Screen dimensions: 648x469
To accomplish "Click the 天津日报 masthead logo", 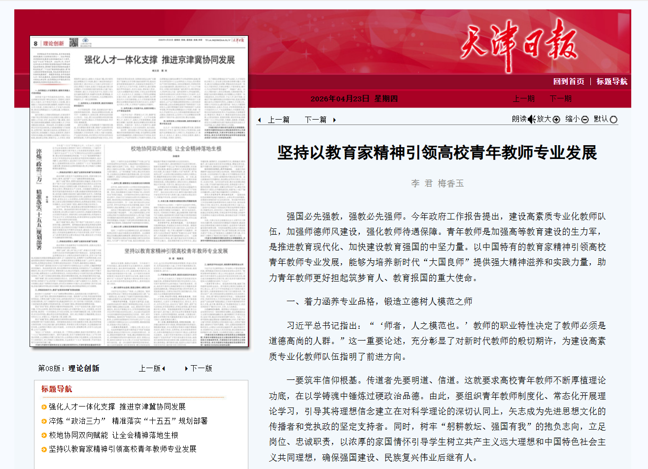I will 518,43.
